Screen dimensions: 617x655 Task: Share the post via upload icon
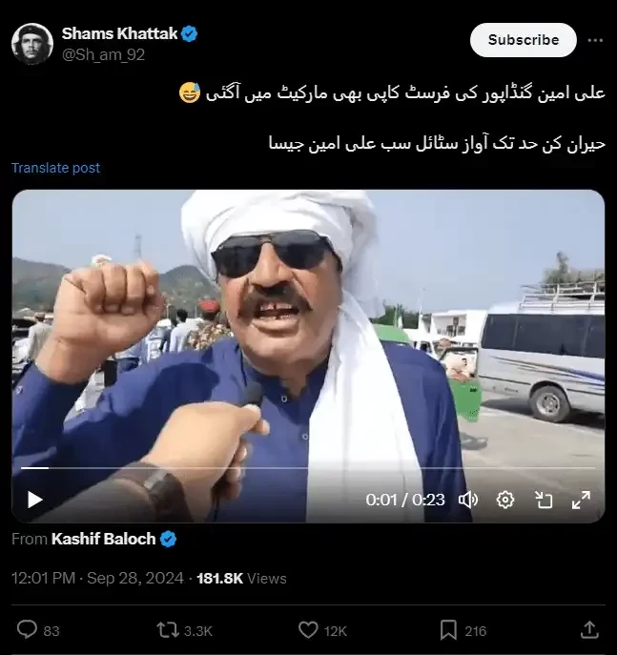(589, 629)
